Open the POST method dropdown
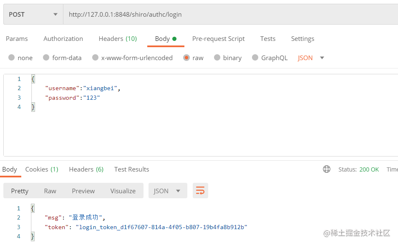The height and width of the screenshot is (245, 398). (x=33, y=15)
